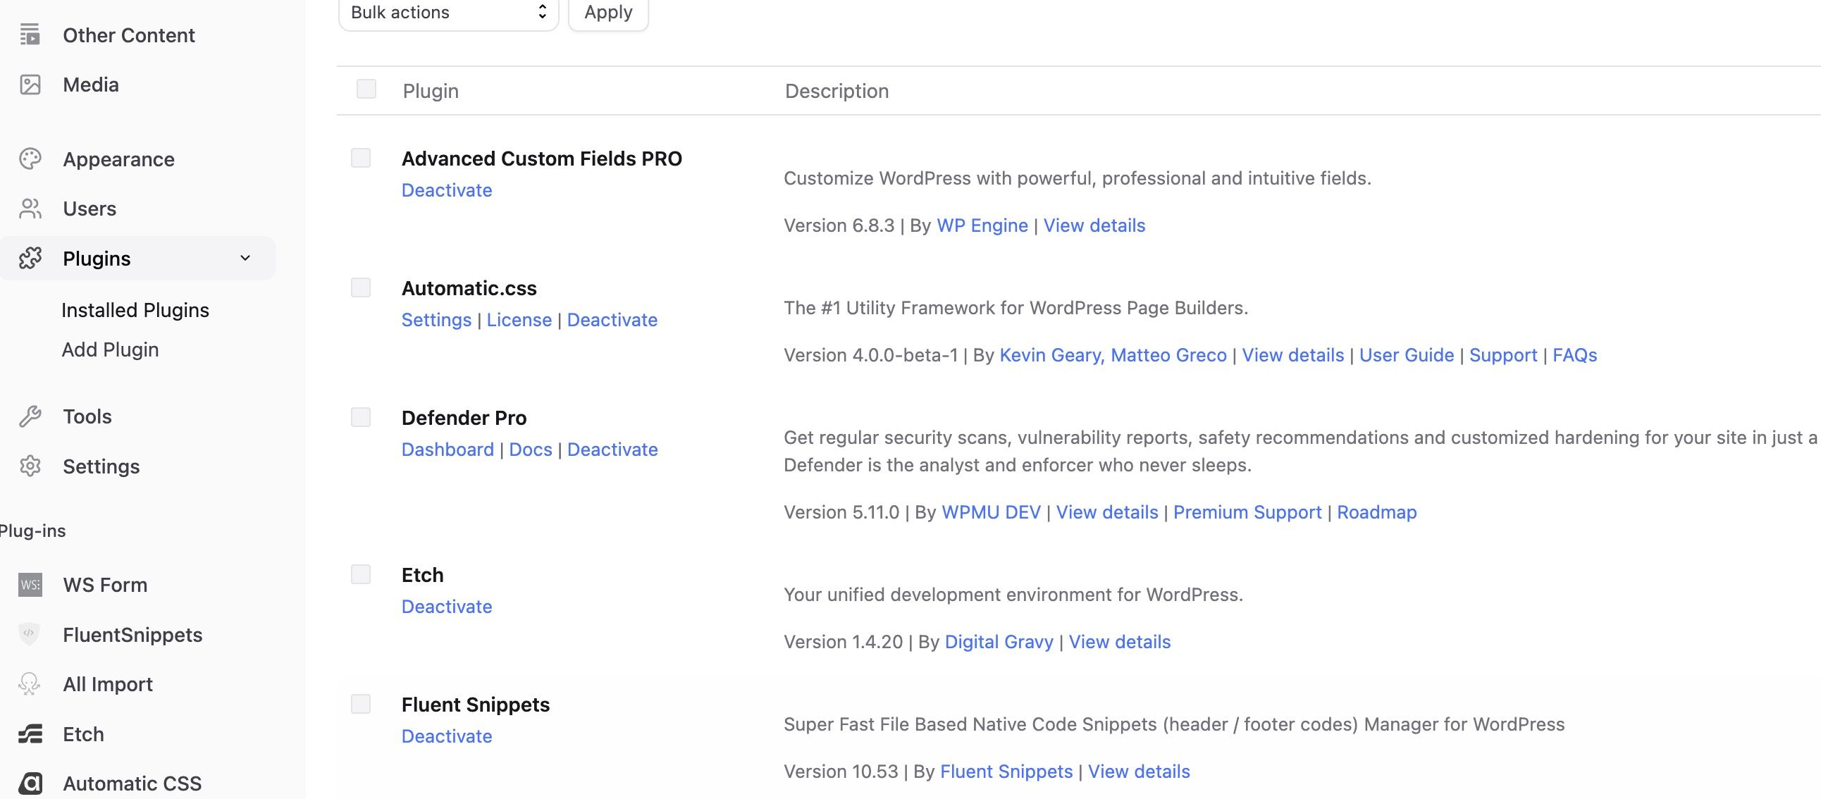Viewport: 1821px width, 799px height.
Task: Open the Automatic.css User Guide link
Action: point(1407,355)
